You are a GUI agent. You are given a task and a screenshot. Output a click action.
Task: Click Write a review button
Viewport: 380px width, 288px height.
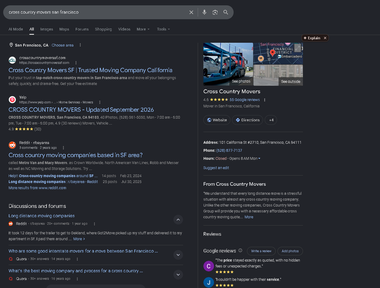pyautogui.click(x=261, y=251)
